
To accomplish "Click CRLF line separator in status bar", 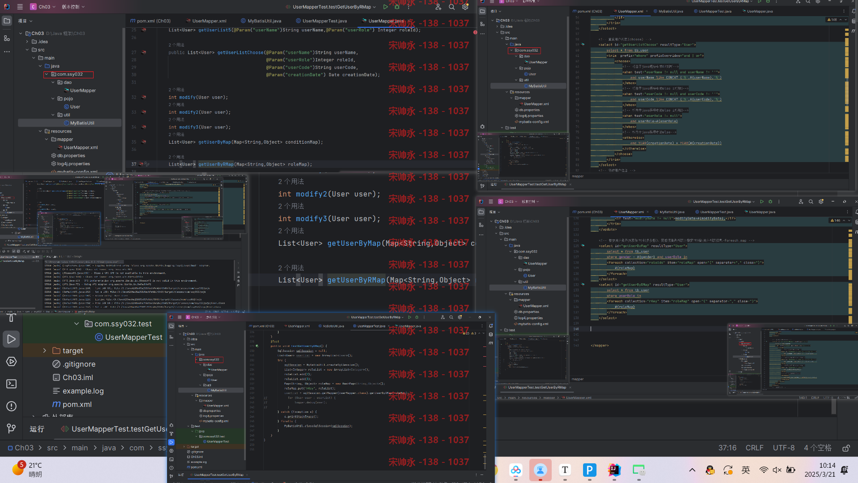I will (x=755, y=448).
